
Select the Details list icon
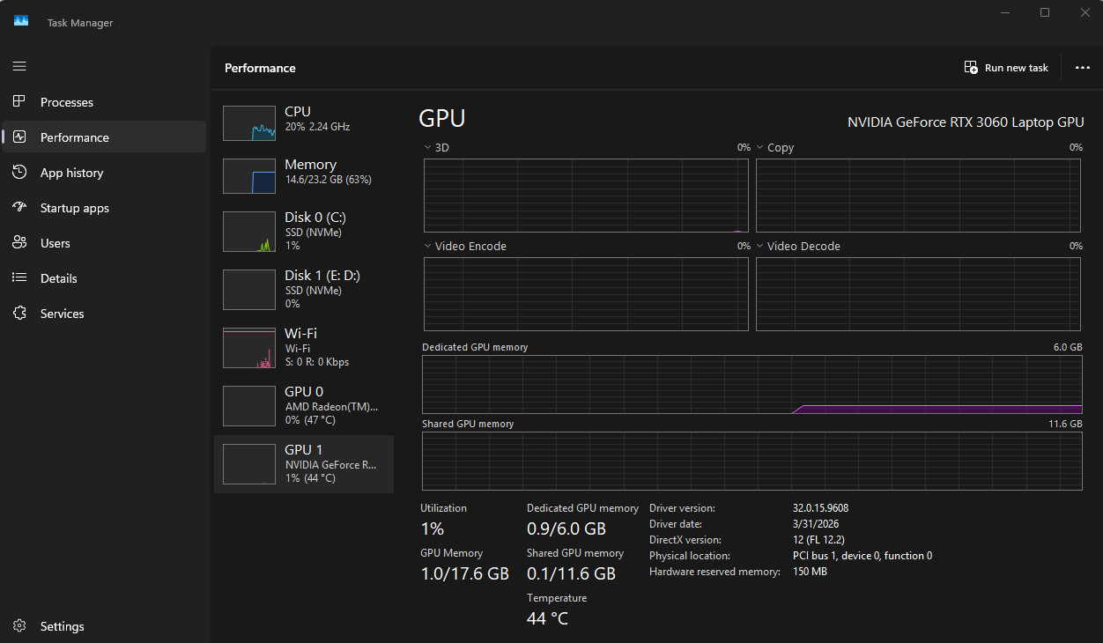coord(19,278)
